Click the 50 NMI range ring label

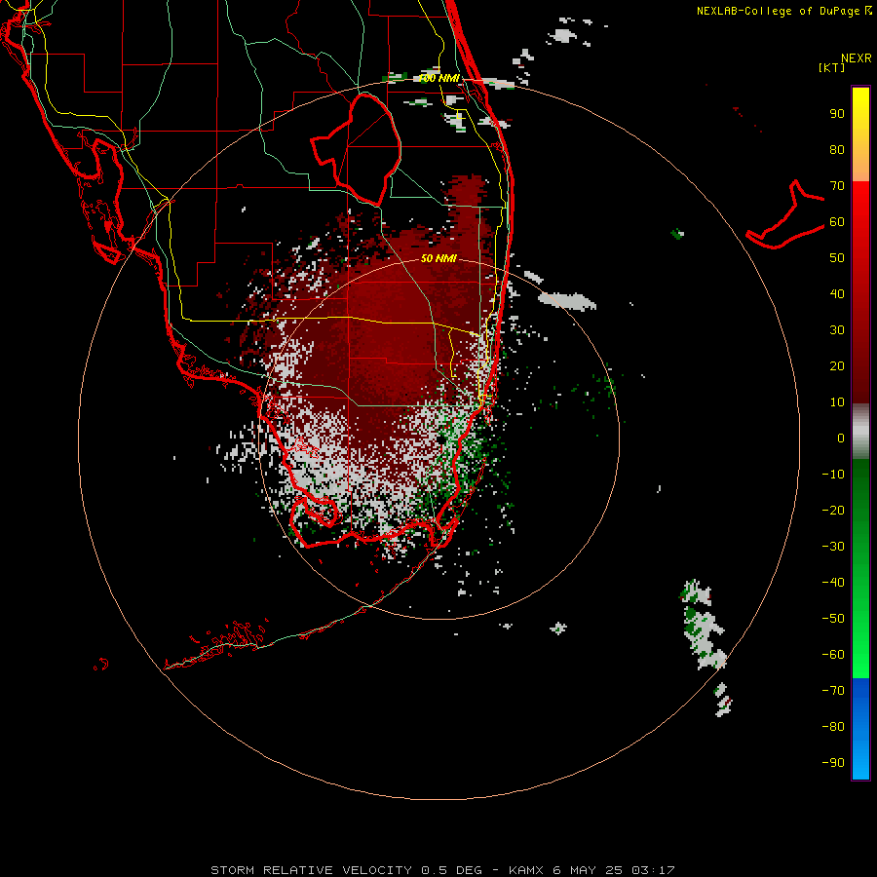click(438, 258)
